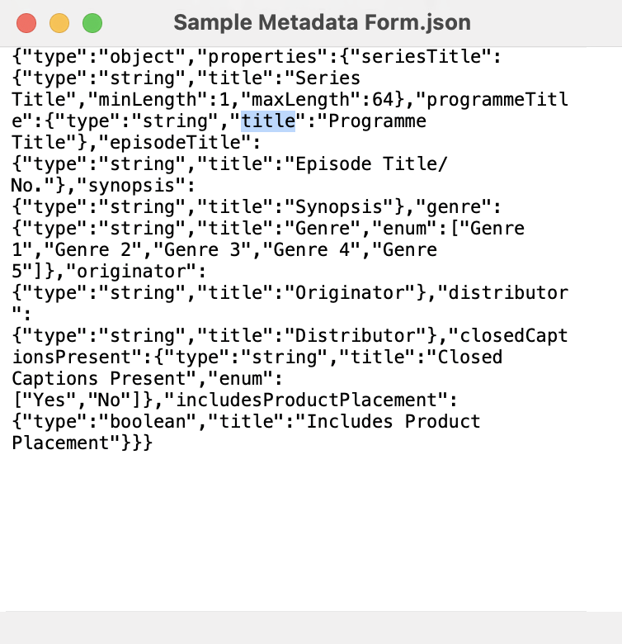Click the highlighted word "title" in the text
Image resolution: width=622 pixels, height=644 pixels.
pos(268,121)
